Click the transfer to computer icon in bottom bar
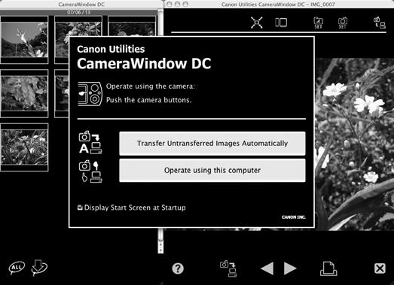Screen dimensions: 394x285 pos(228,268)
